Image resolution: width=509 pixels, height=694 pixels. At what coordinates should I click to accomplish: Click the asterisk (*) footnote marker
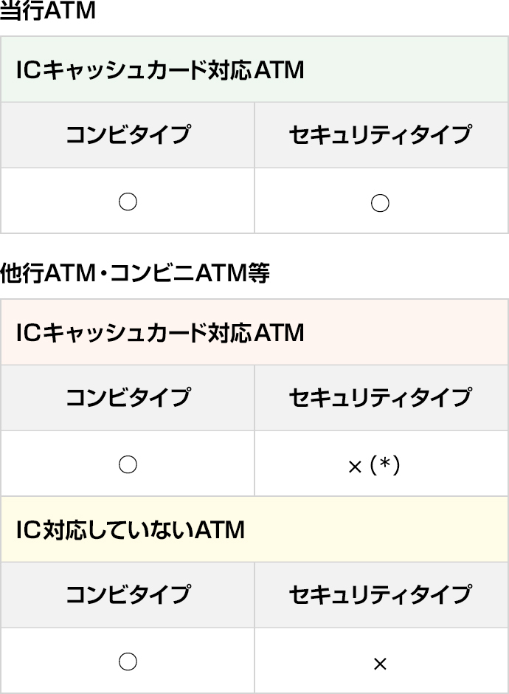tap(385, 466)
